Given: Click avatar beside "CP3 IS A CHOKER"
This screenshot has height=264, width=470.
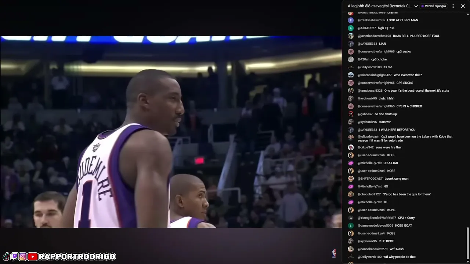Looking at the screenshot, I should [351, 106].
